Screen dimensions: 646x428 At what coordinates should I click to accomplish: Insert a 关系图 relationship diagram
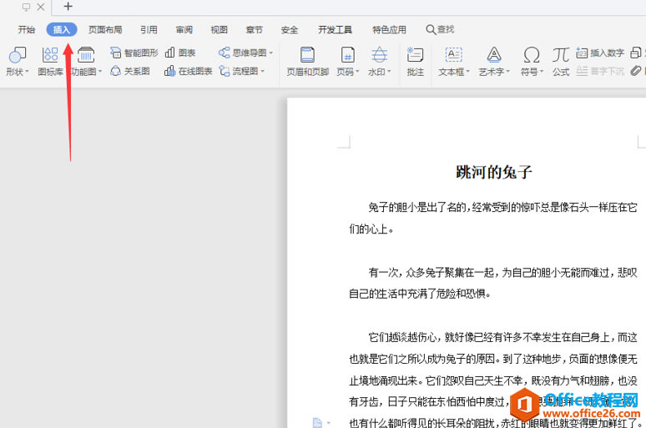point(129,71)
